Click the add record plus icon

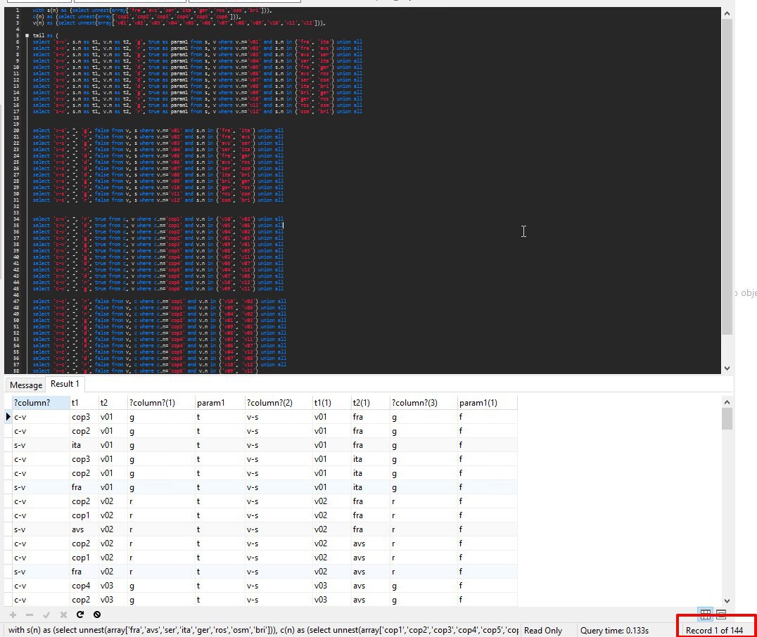[13, 615]
